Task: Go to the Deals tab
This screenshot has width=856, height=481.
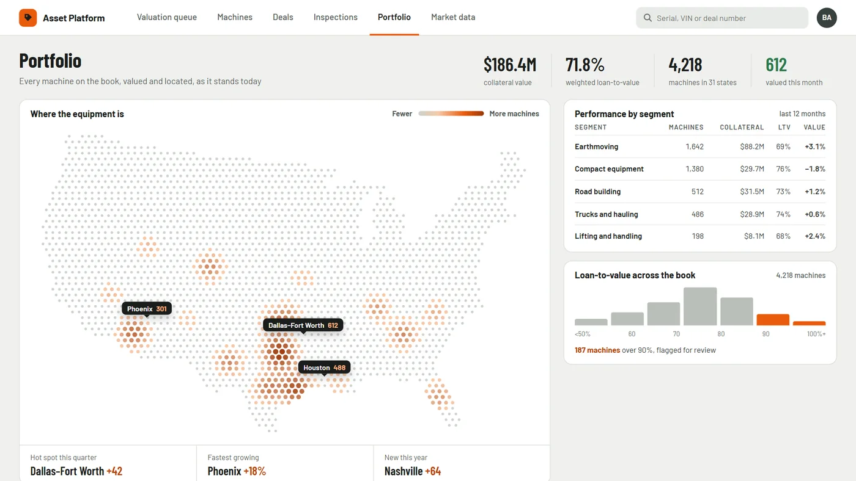Action: 283,17
